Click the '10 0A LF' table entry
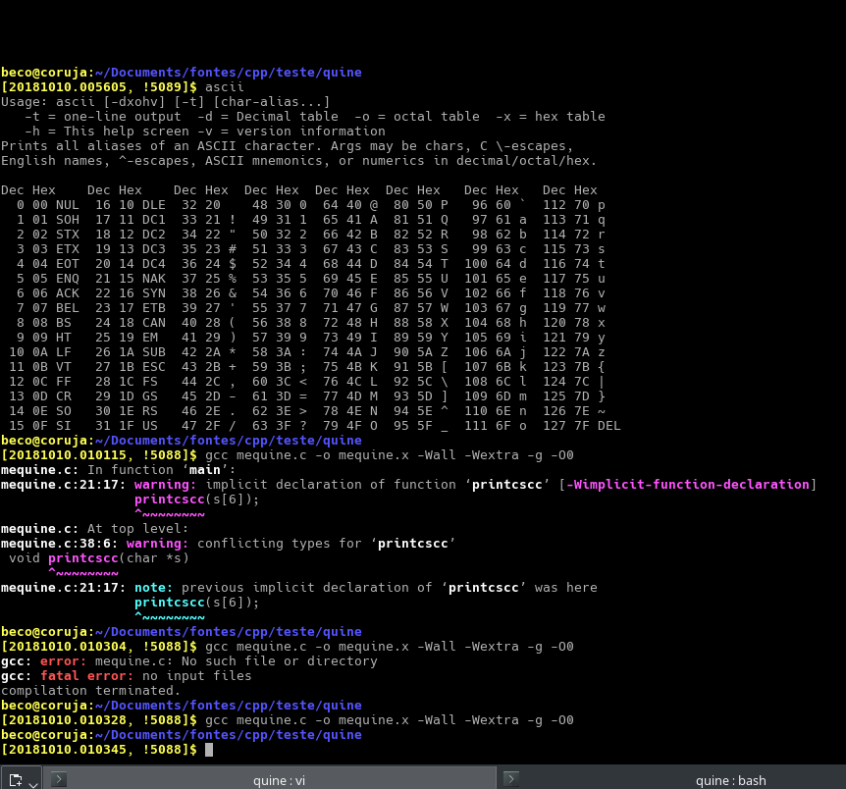 click(x=40, y=352)
